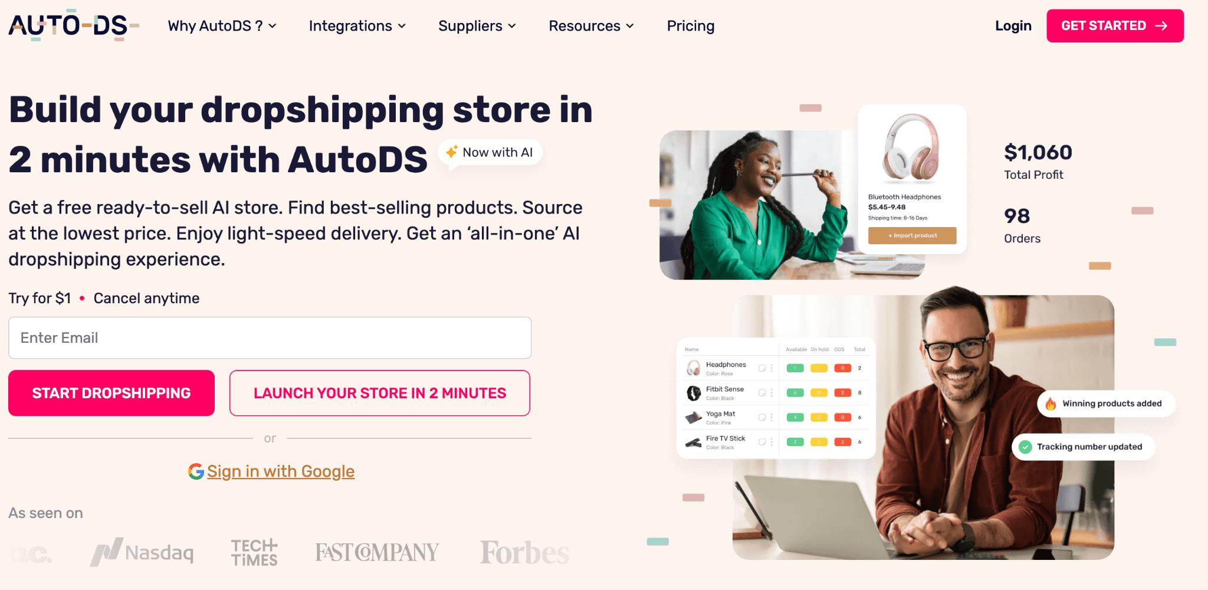Expand the Why AutoDS dropdown
The width and height of the screenshot is (1208, 590).
222,26
